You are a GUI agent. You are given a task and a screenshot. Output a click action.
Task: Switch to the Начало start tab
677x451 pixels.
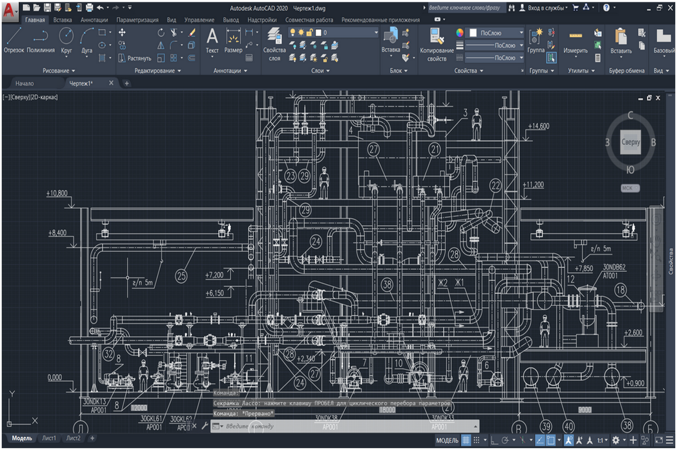pyautogui.click(x=24, y=83)
